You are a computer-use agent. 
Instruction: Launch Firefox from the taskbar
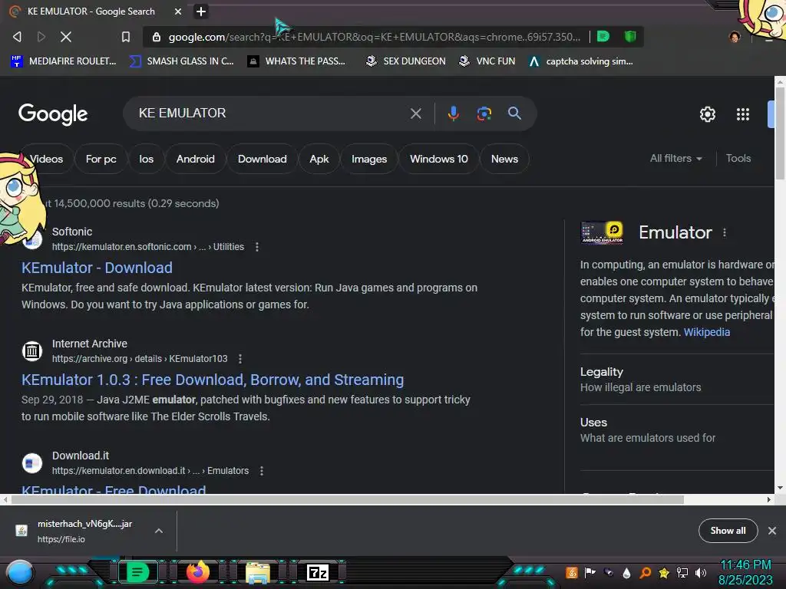(x=197, y=572)
